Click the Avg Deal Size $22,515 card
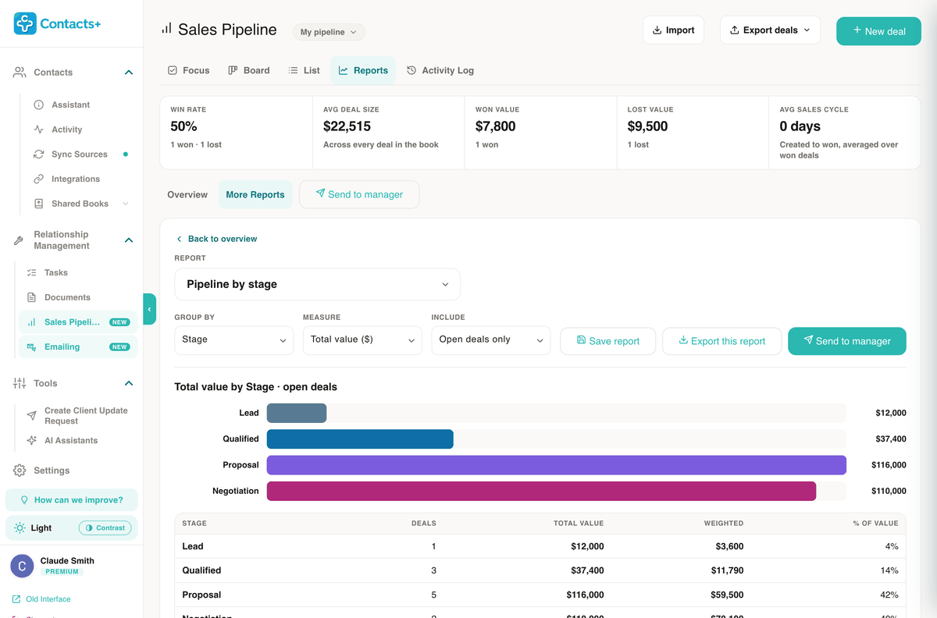Image resolution: width=937 pixels, height=618 pixels. point(388,133)
